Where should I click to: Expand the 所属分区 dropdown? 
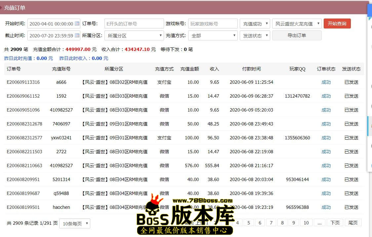click(x=134, y=35)
